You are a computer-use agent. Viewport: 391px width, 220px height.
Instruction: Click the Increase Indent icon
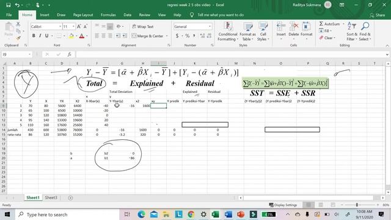(125, 36)
